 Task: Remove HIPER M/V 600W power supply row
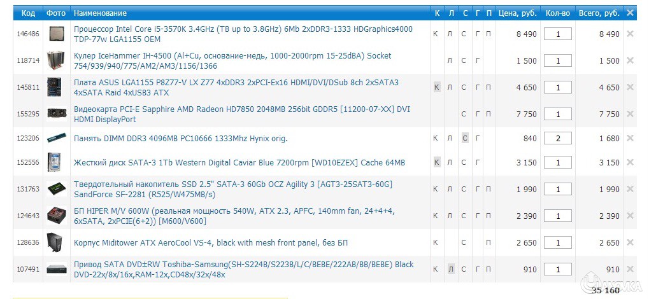(630, 216)
